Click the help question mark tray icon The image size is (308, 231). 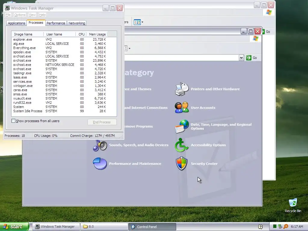260,227
